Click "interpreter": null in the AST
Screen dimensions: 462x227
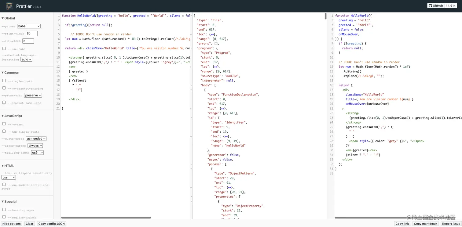point(217,81)
